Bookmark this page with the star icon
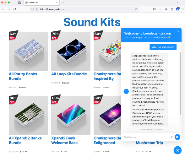185x157 pixels. tap(136, 9)
